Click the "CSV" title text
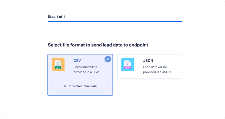Viewport: 225px width, 119px height. [77, 61]
